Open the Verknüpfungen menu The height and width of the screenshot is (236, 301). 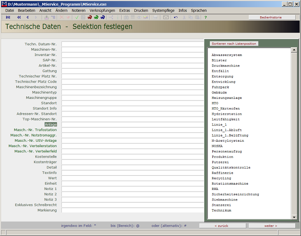tap(102, 11)
